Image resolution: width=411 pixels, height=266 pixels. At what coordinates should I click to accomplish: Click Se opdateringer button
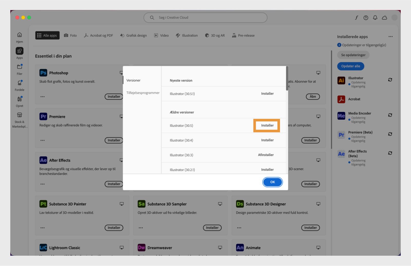pos(353,55)
